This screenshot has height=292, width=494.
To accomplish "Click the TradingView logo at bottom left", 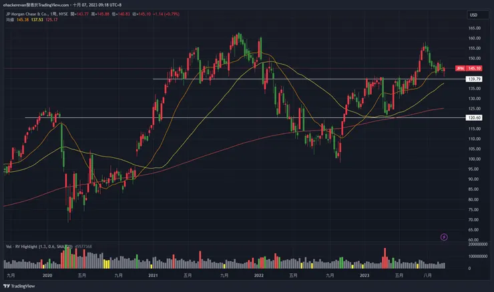I will (x=19, y=286).
